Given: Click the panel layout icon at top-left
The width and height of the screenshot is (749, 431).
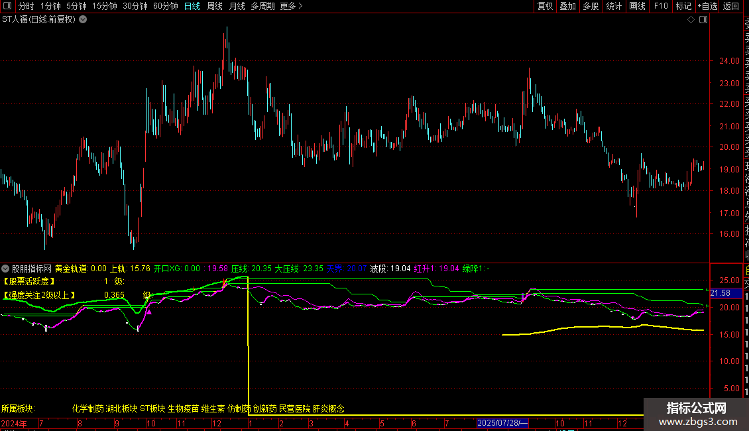Looking at the screenshot, I should click(x=7, y=6).
